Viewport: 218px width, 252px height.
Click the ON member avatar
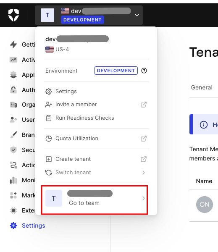[205, 205]
